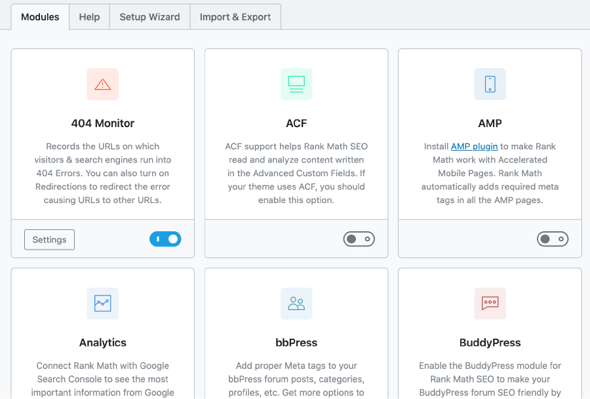Open the Help tab

tap(90, 17)
